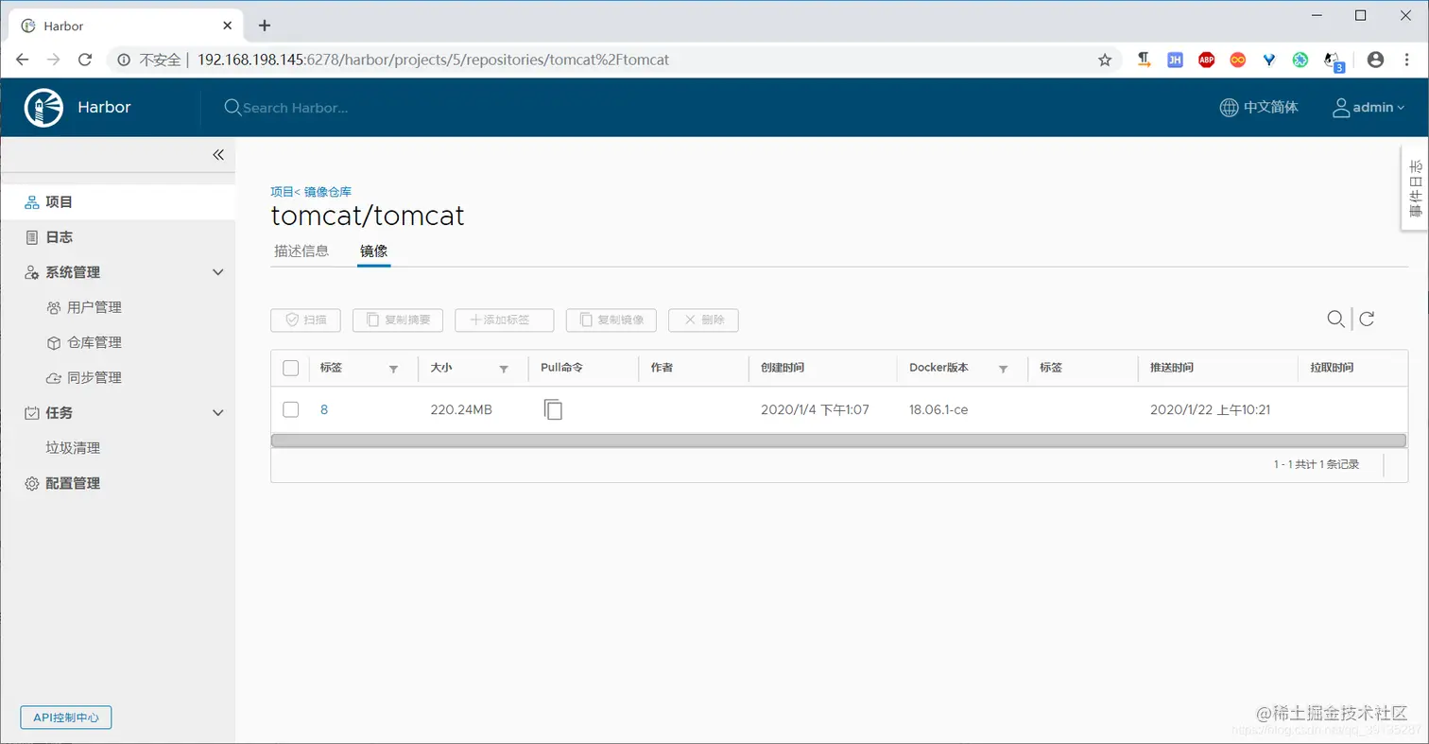The image size is (1429, 744).
Task: Go to 项目 breadcrumb link
Action: click(x=282, y=192)
